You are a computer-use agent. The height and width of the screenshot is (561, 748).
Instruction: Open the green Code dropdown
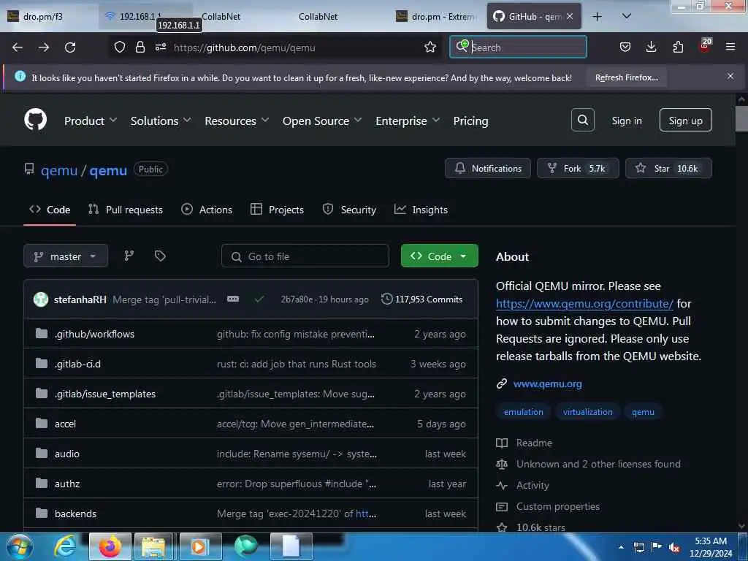pyautogui.click(x=439, y=256)
